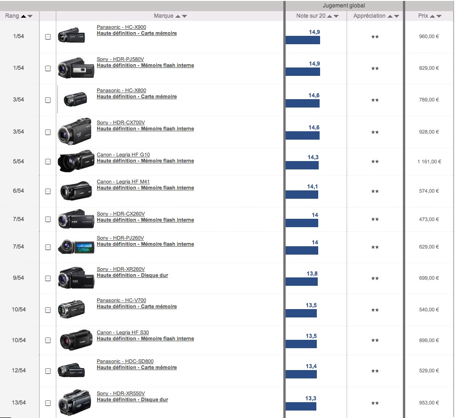Click the 14,1 score bar for Canon HF M41
455x418 pixels.
302,195
